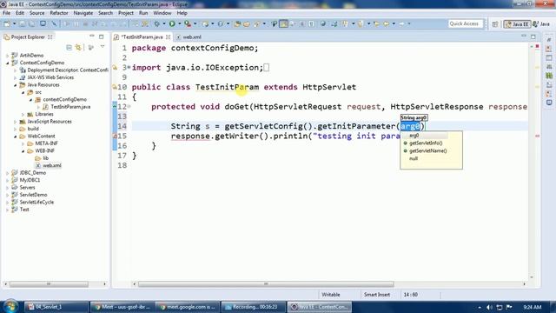Open the New wizard dropdown arrow
This screenshot has height=313, width=556.
[14, 23]
